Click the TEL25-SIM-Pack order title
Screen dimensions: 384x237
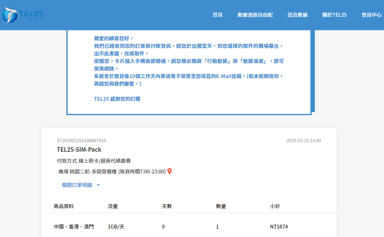[79, 149]
